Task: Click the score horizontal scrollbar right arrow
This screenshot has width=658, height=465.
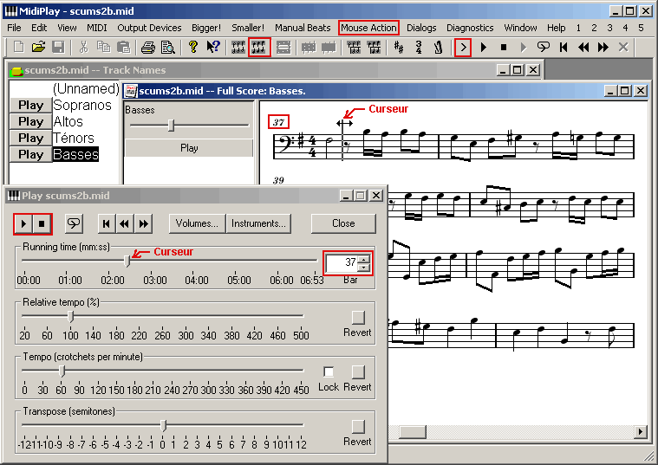Action: pos(641,431)
